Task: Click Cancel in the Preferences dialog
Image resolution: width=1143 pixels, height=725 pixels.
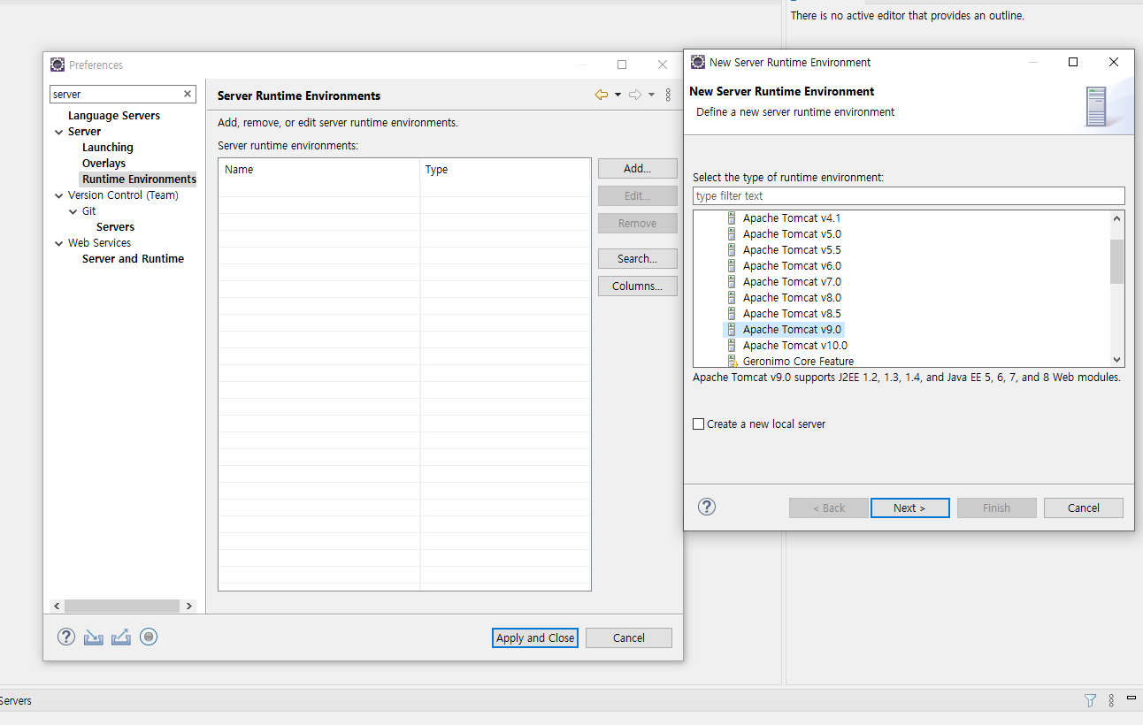Action: (629, 637)
